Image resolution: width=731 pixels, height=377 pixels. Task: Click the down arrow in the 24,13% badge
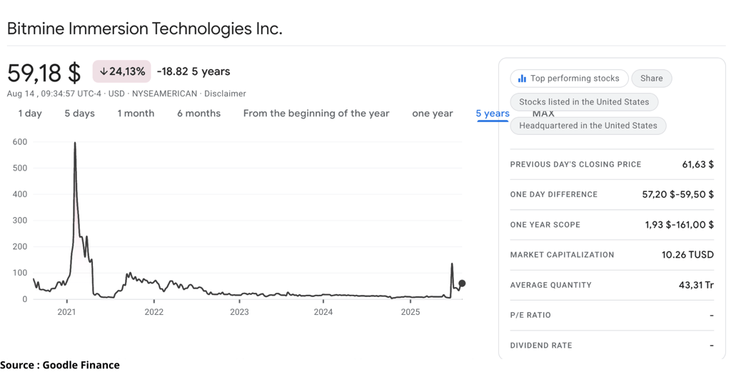(x=104, y=71)
